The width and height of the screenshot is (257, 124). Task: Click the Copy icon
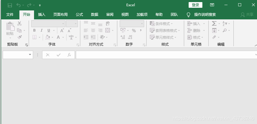(x=19, y=30)
